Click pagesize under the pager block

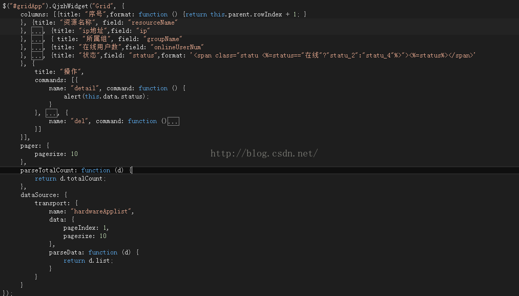coord(49,154)
